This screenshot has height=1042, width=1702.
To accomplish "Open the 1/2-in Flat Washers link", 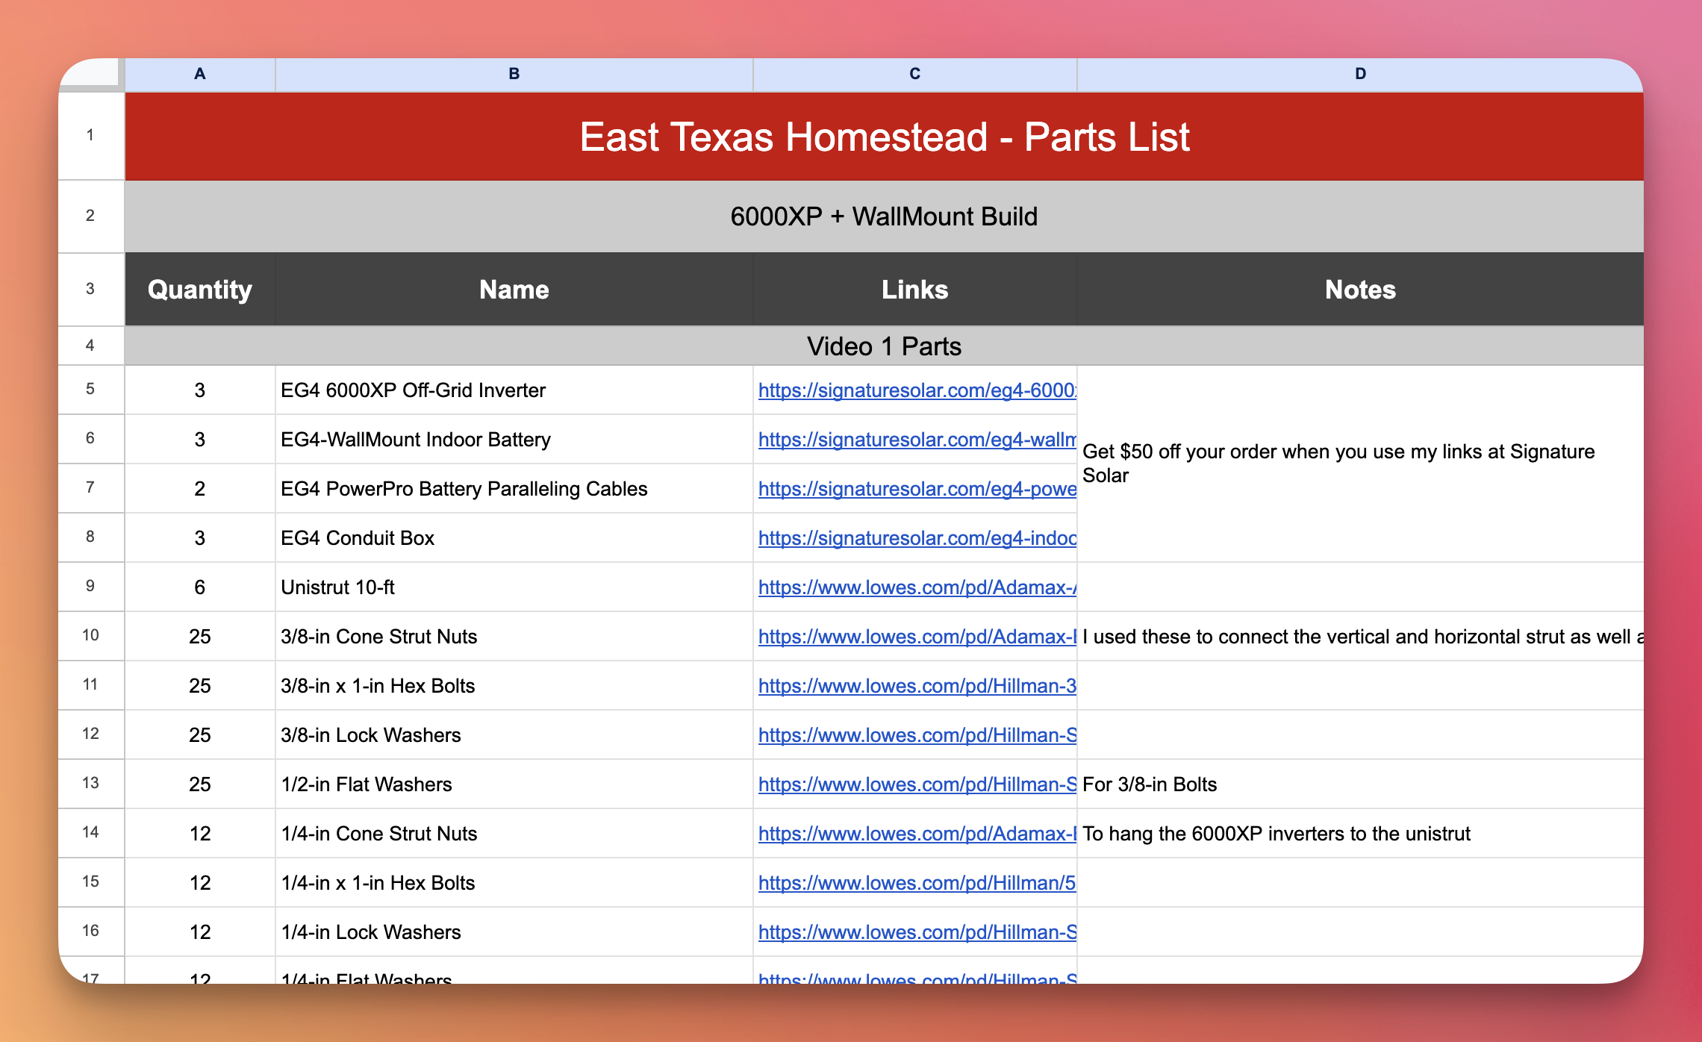I will coord(917,784).
